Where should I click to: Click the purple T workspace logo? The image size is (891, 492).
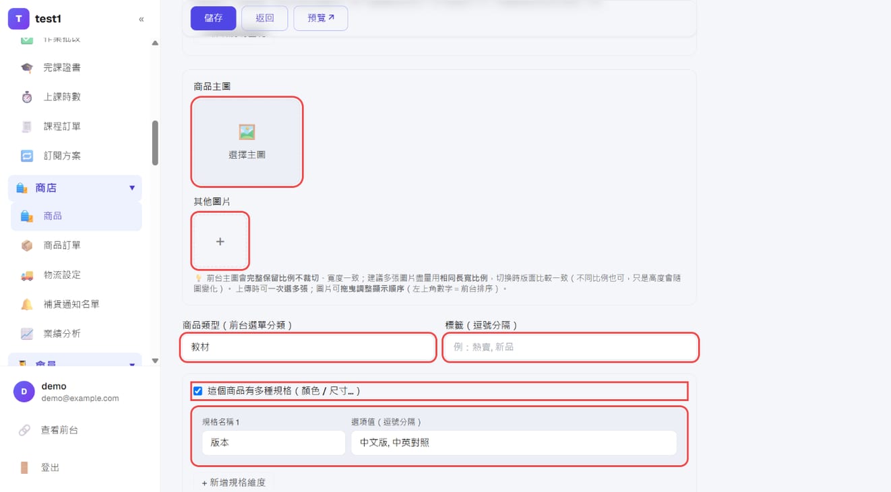tap(18, 19)
